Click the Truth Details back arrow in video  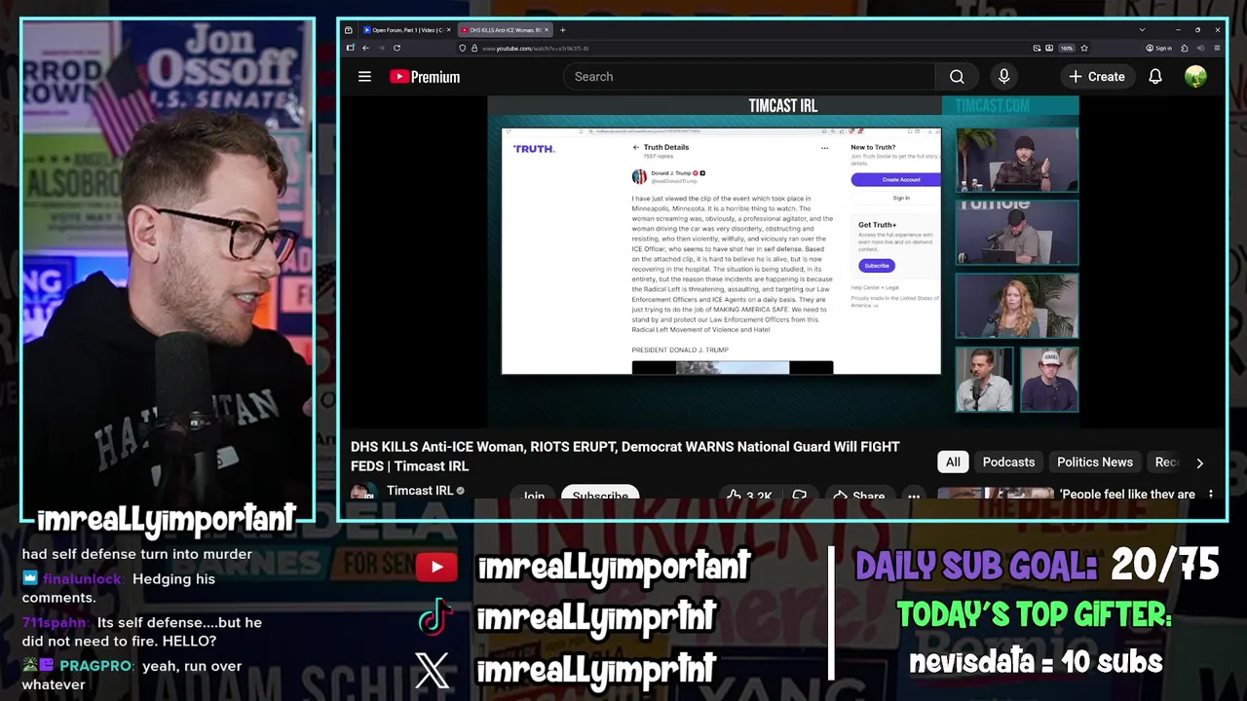tap(635, 147)
